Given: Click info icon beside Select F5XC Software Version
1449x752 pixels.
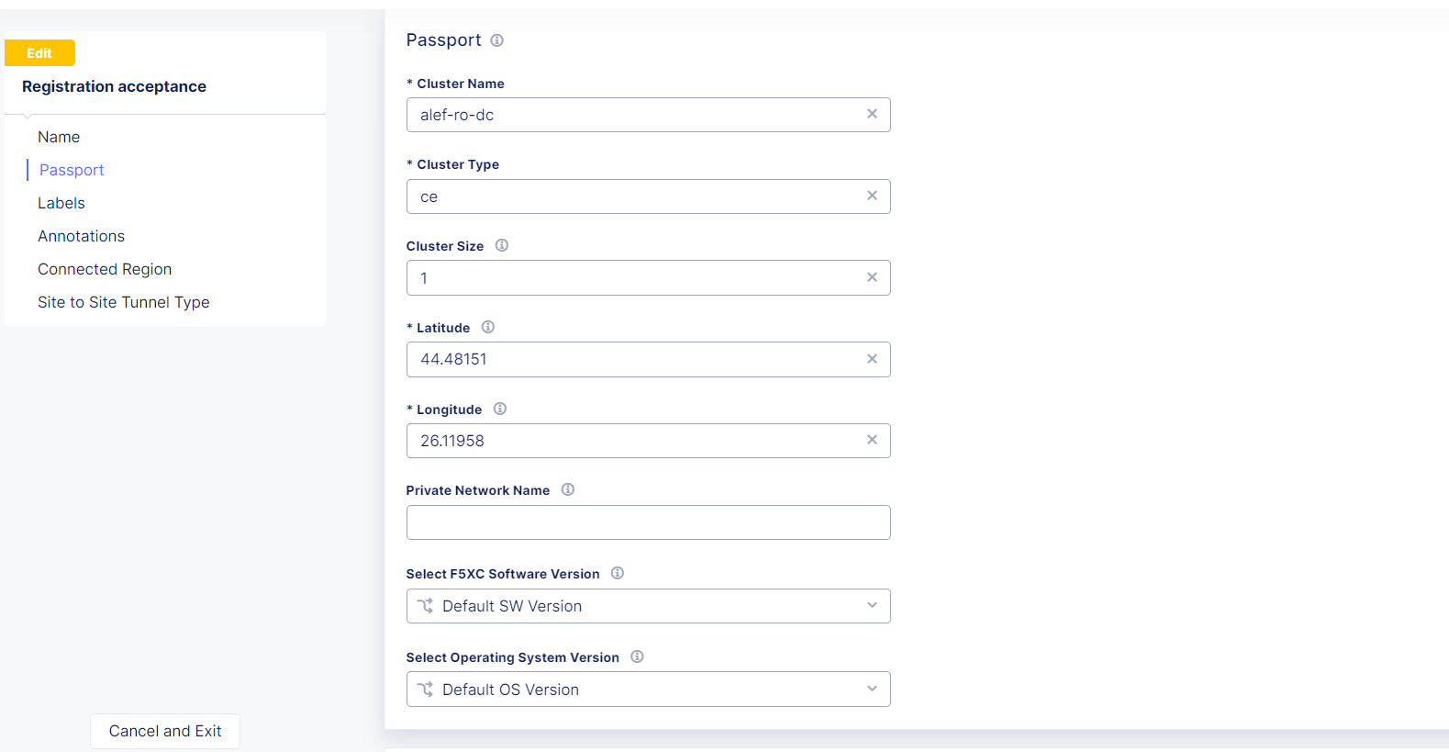Looking at the screenshot, I should pos(618,573).
